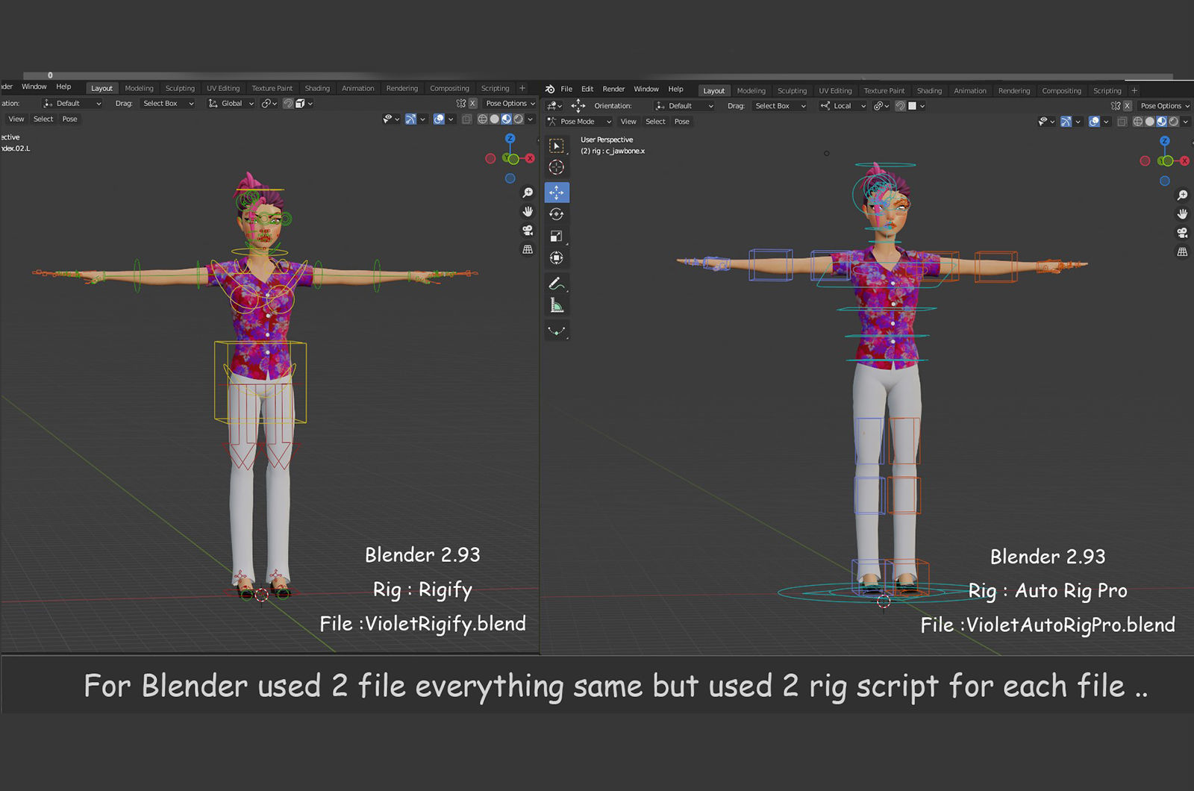Click blue Z axis gizmo in right viewport
The height and width of the screenshot is (791, 1194).
coord(1165,141)
